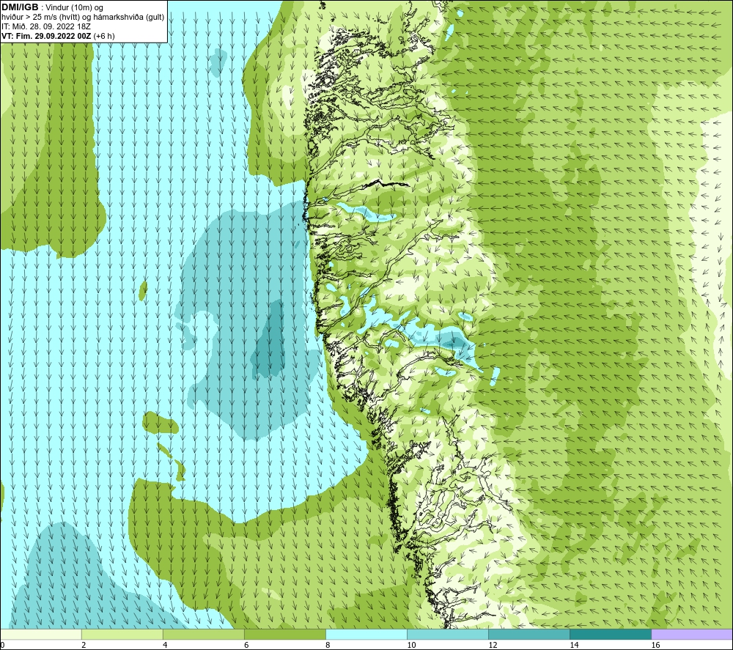The image size is (733, 650).
Task: Click the 'DMI/IGB' title text
Action: click(20, 7)
